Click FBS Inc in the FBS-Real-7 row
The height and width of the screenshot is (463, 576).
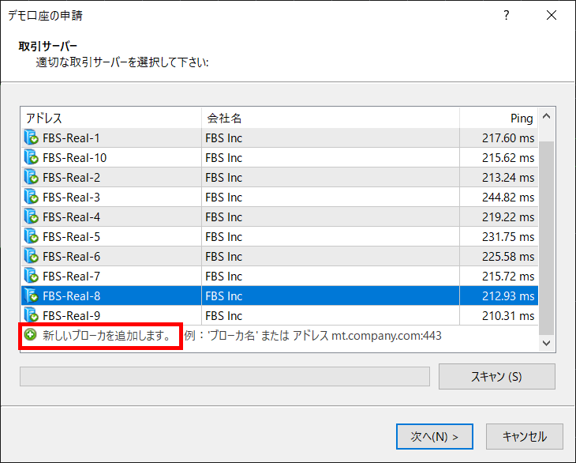coord(224,277)
